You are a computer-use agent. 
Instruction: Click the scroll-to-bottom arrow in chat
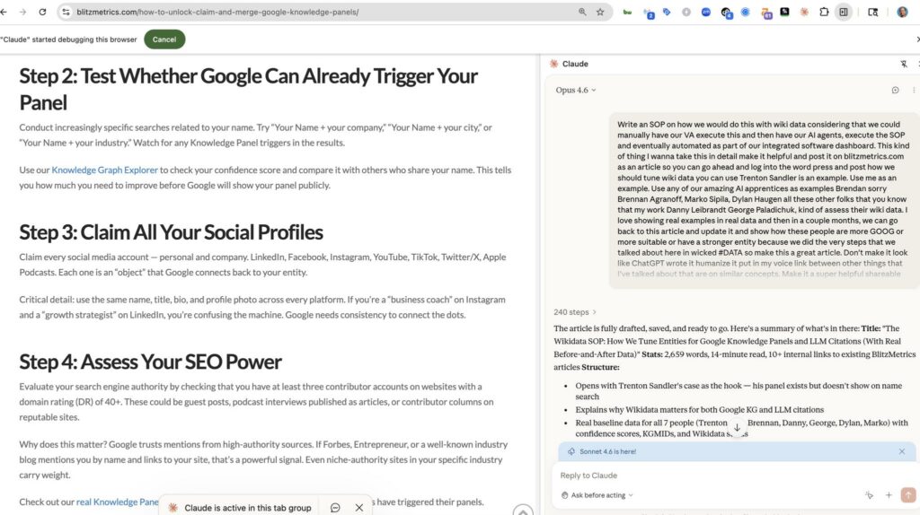point(737,429)
